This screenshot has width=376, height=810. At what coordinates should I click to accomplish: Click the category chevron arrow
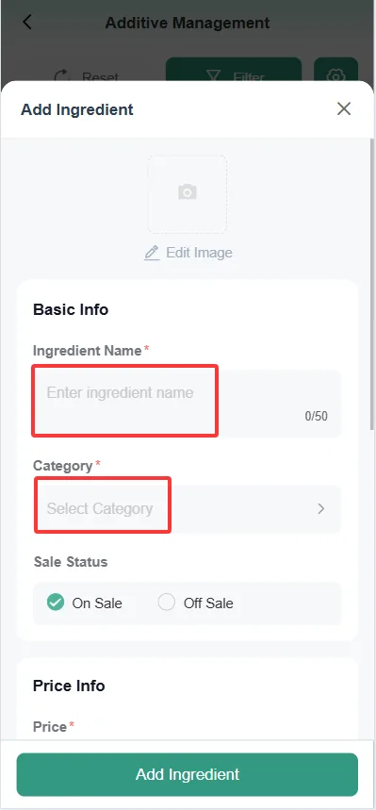coord(321,509)
